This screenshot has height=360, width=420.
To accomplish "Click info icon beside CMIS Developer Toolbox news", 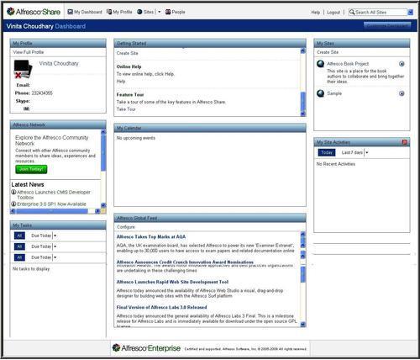I will pyautogui.click(x=13, y=192).
